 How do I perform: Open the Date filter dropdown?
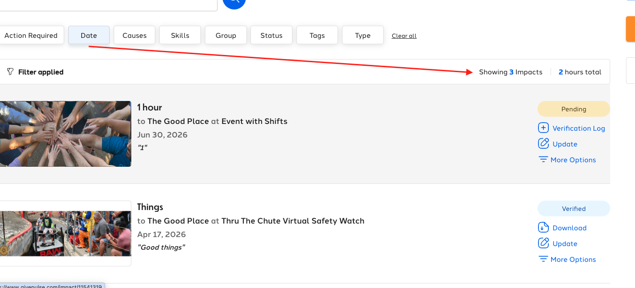[x=89, y=35]
